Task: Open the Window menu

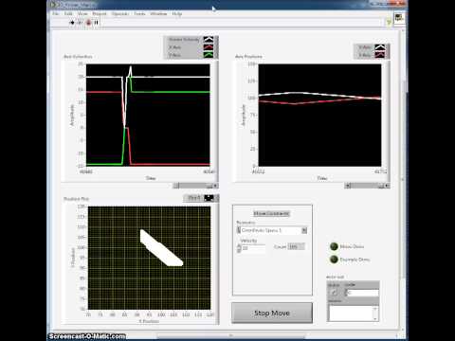Action: [x=158, y=14]
